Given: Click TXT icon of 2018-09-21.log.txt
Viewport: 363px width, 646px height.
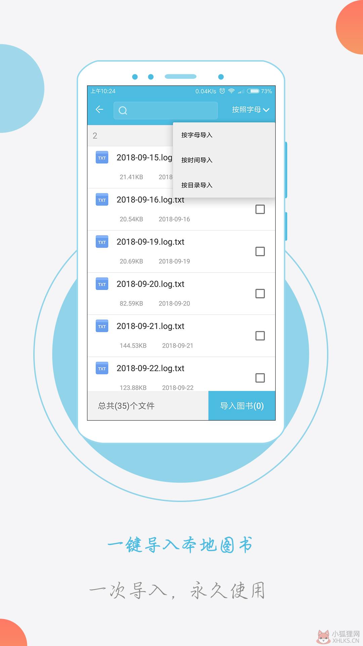Looking at the screenshot, I should point(102,326).
